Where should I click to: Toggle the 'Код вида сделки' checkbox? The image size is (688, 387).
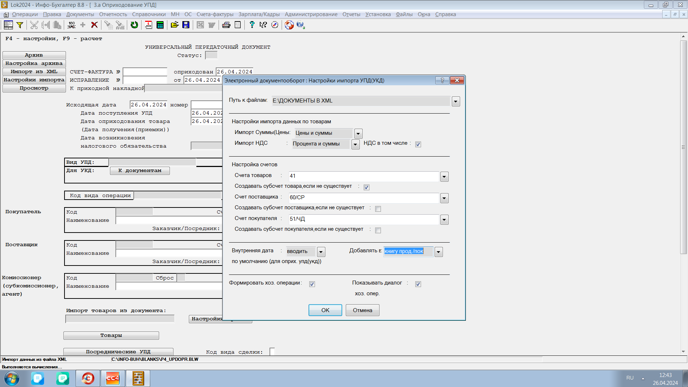click(x=272, y=352)
